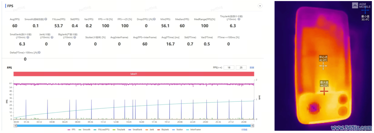
Task: Select the red label1 bar
Action: click(x=134, y=74)
